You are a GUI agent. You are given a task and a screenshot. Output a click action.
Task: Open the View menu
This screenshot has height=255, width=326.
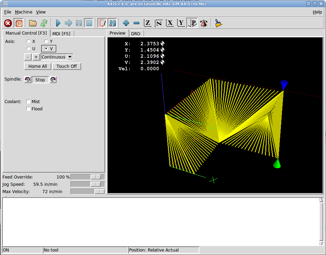pyautogui.click(x=41, y=12)
